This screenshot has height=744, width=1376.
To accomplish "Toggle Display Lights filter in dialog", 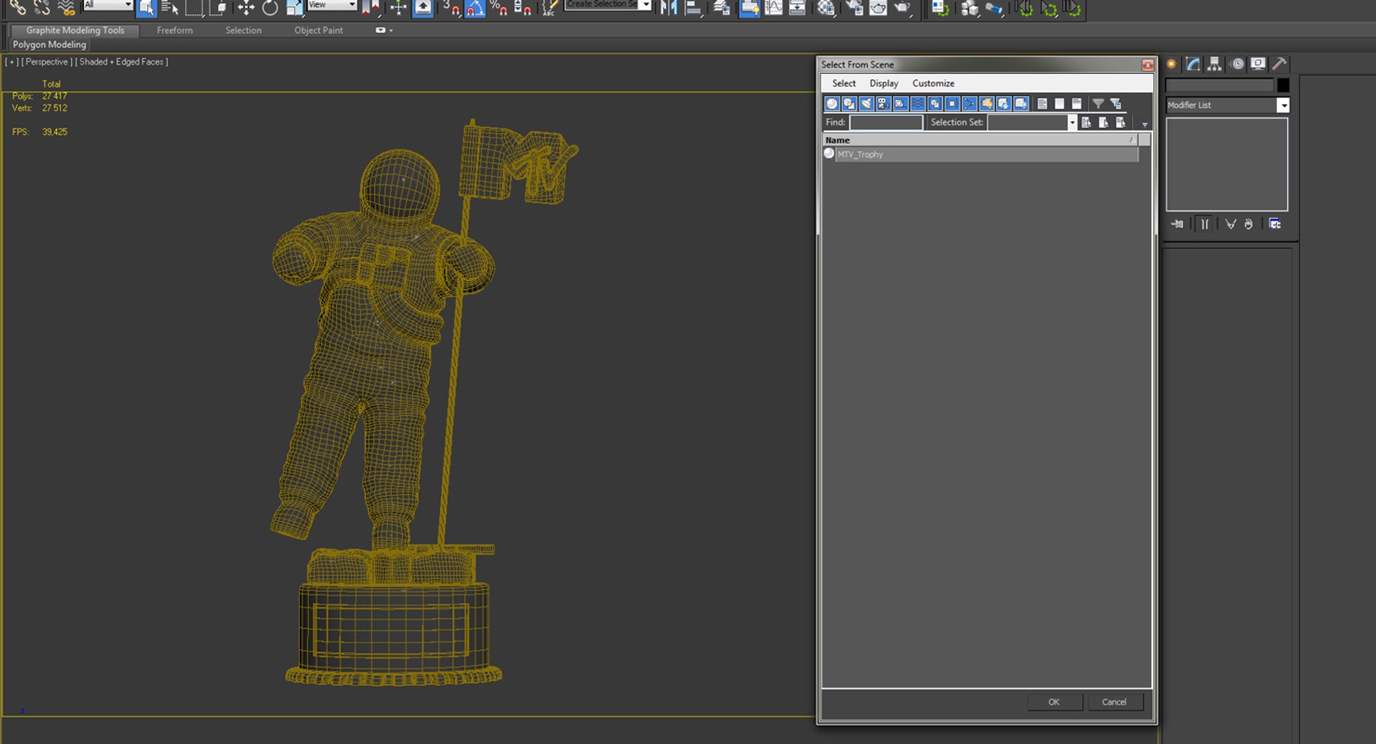I will (x=866, y=104).
